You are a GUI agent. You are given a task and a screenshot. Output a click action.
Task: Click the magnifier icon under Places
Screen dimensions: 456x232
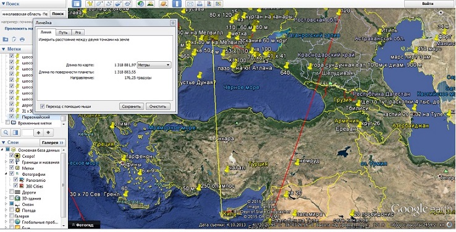pos(6,133)
